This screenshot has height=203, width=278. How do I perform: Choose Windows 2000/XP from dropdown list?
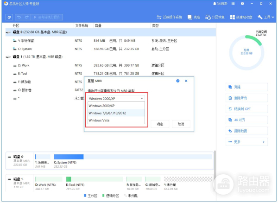[x=116, y=106]
